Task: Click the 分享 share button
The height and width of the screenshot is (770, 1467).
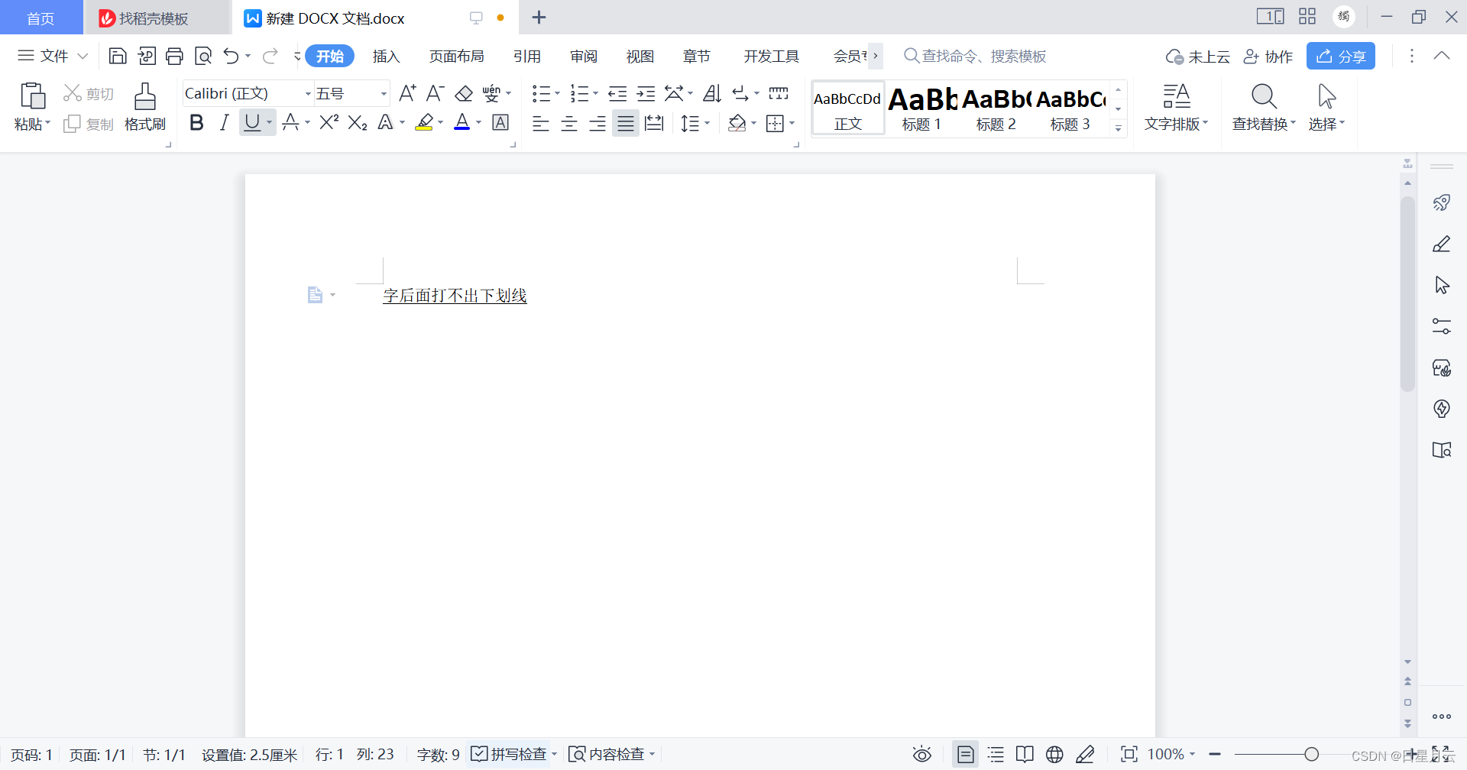Action: coord(1341,57)
